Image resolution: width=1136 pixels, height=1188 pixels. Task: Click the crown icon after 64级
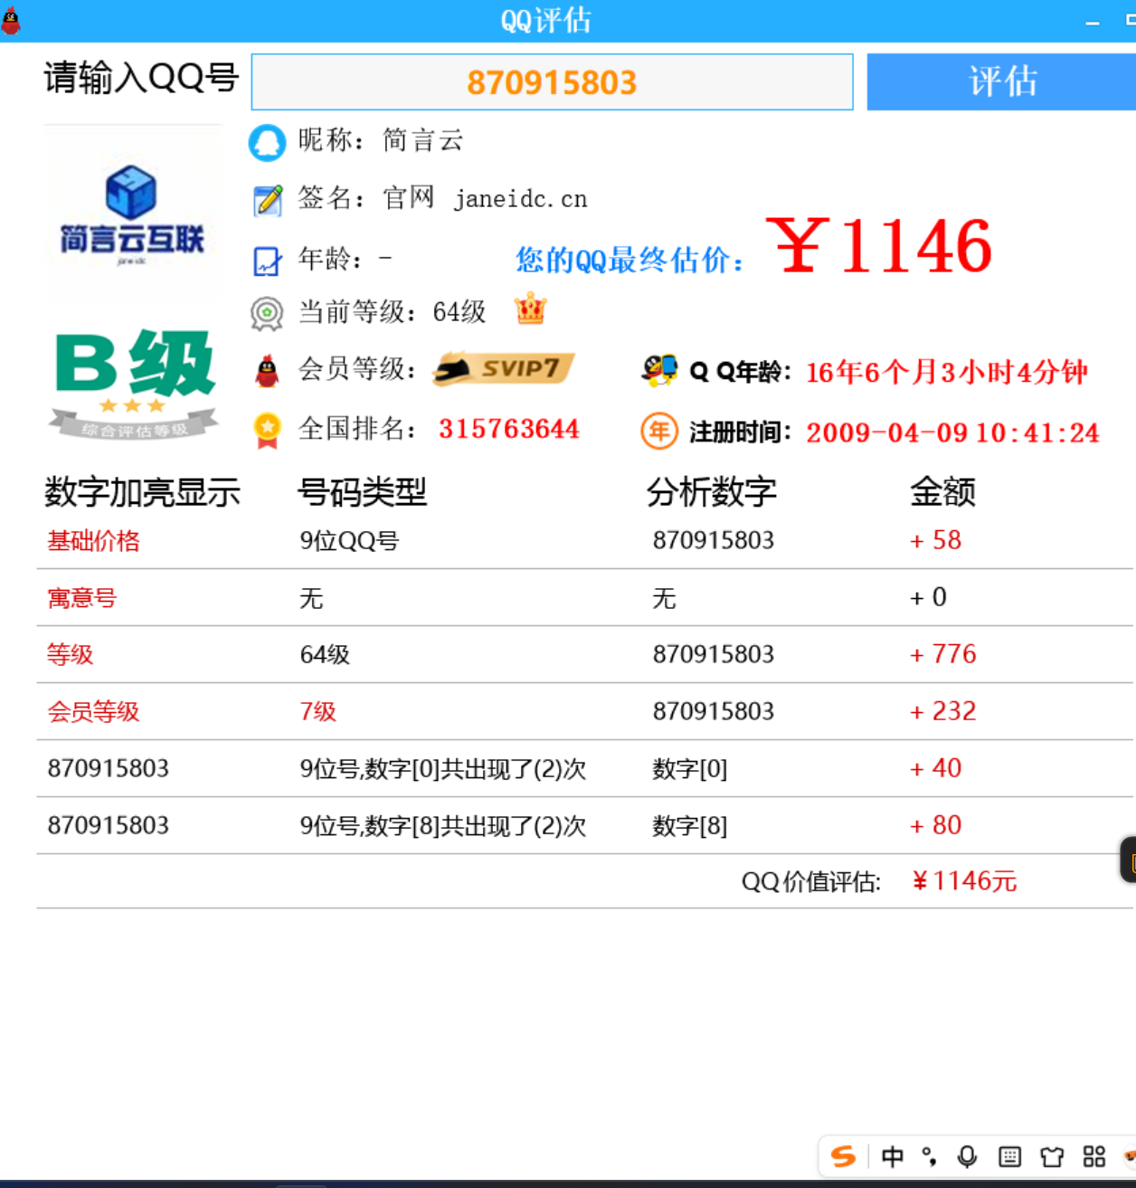530,310
